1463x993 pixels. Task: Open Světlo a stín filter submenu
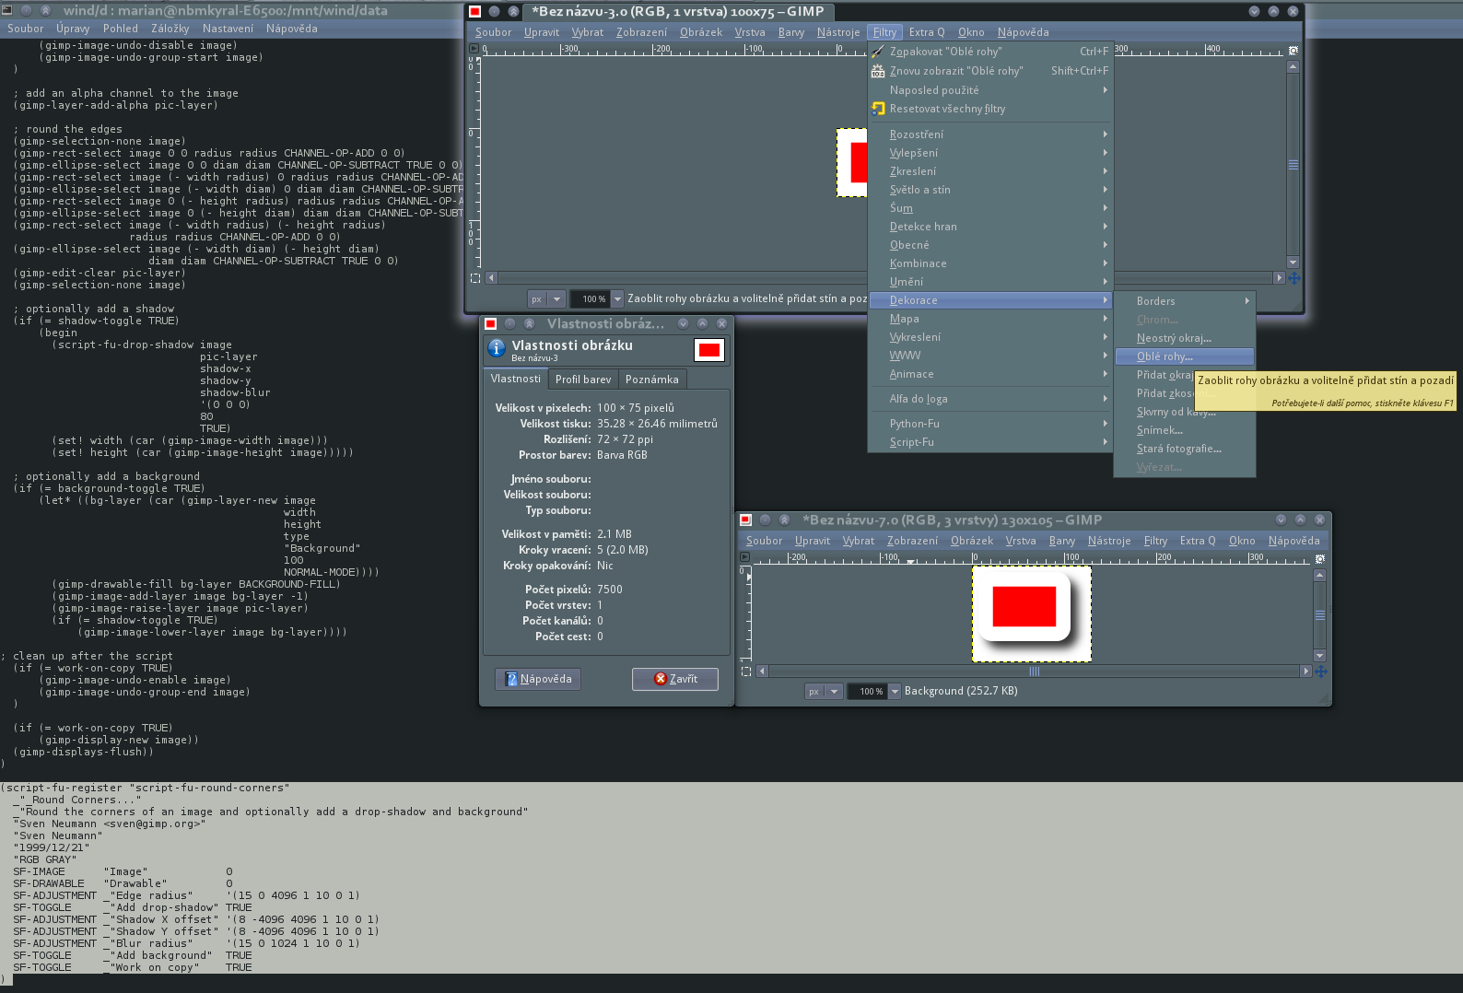(991, 190)
